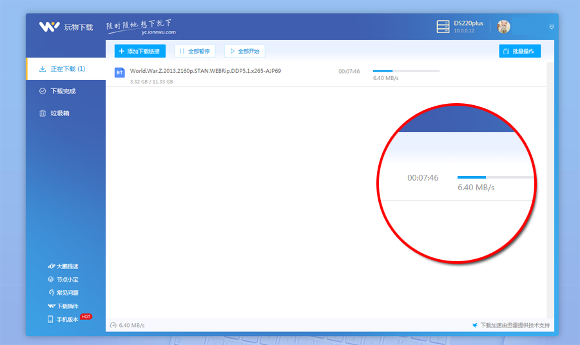This screenshot has width=580, height=345.
Task: Click the red HOT badge
Action: coord(86,317)
